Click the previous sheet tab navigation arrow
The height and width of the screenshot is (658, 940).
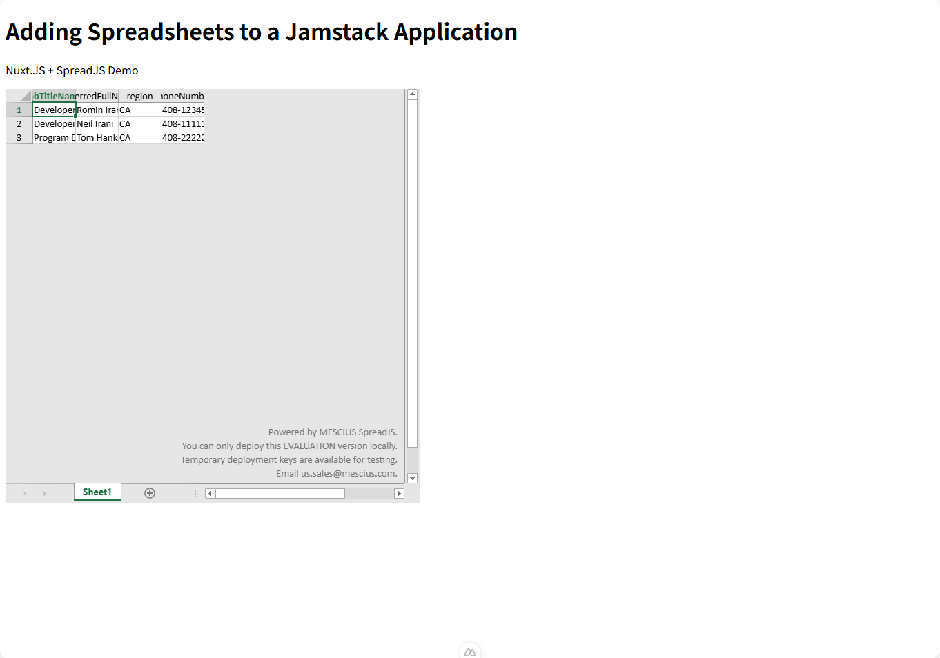coord(25,493)
